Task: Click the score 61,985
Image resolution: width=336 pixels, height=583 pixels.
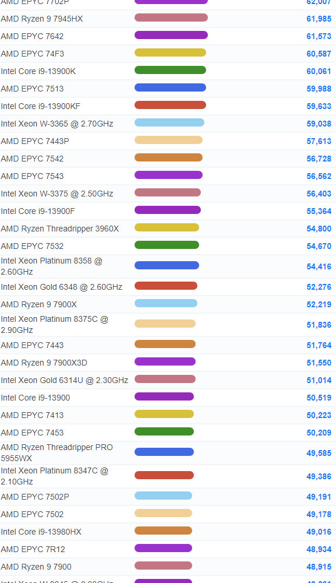Action: click(319, 19)
